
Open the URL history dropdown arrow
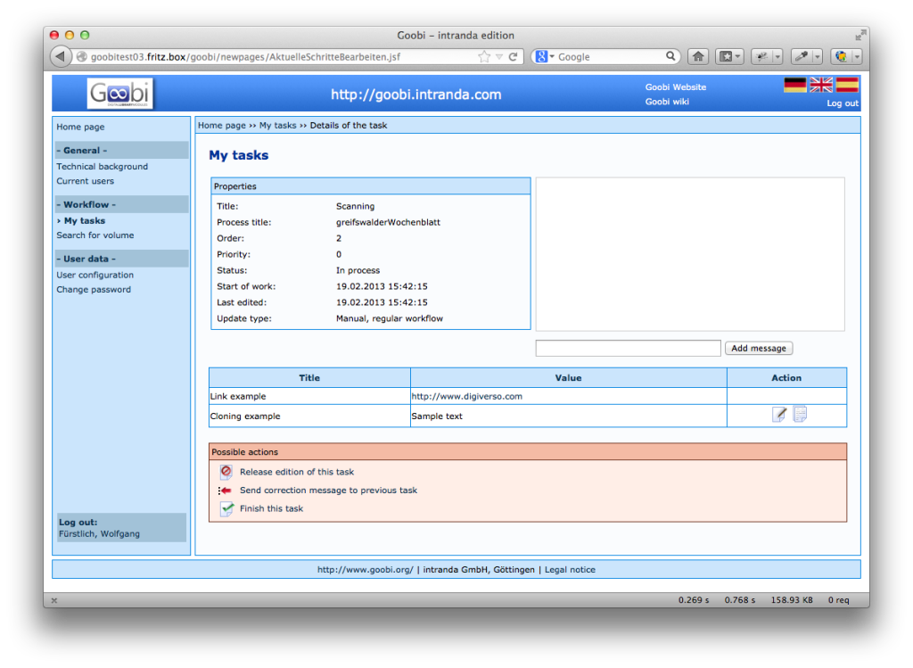click(499, 56)
